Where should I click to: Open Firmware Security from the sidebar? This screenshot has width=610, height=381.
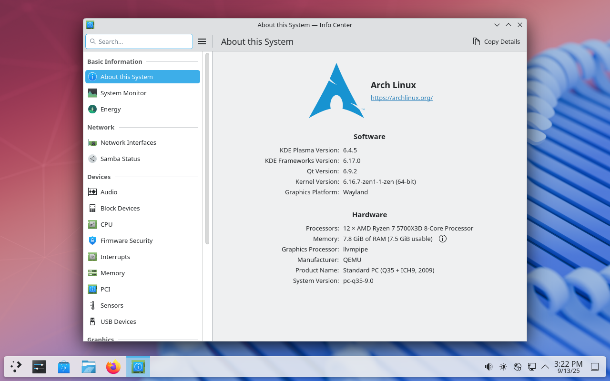(126, 241)
